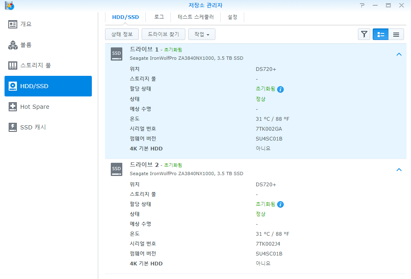The height and width of the screenshot is (279, 411).
Task: Click the 상태 정보 button
Action: click(x=121, y=34)
